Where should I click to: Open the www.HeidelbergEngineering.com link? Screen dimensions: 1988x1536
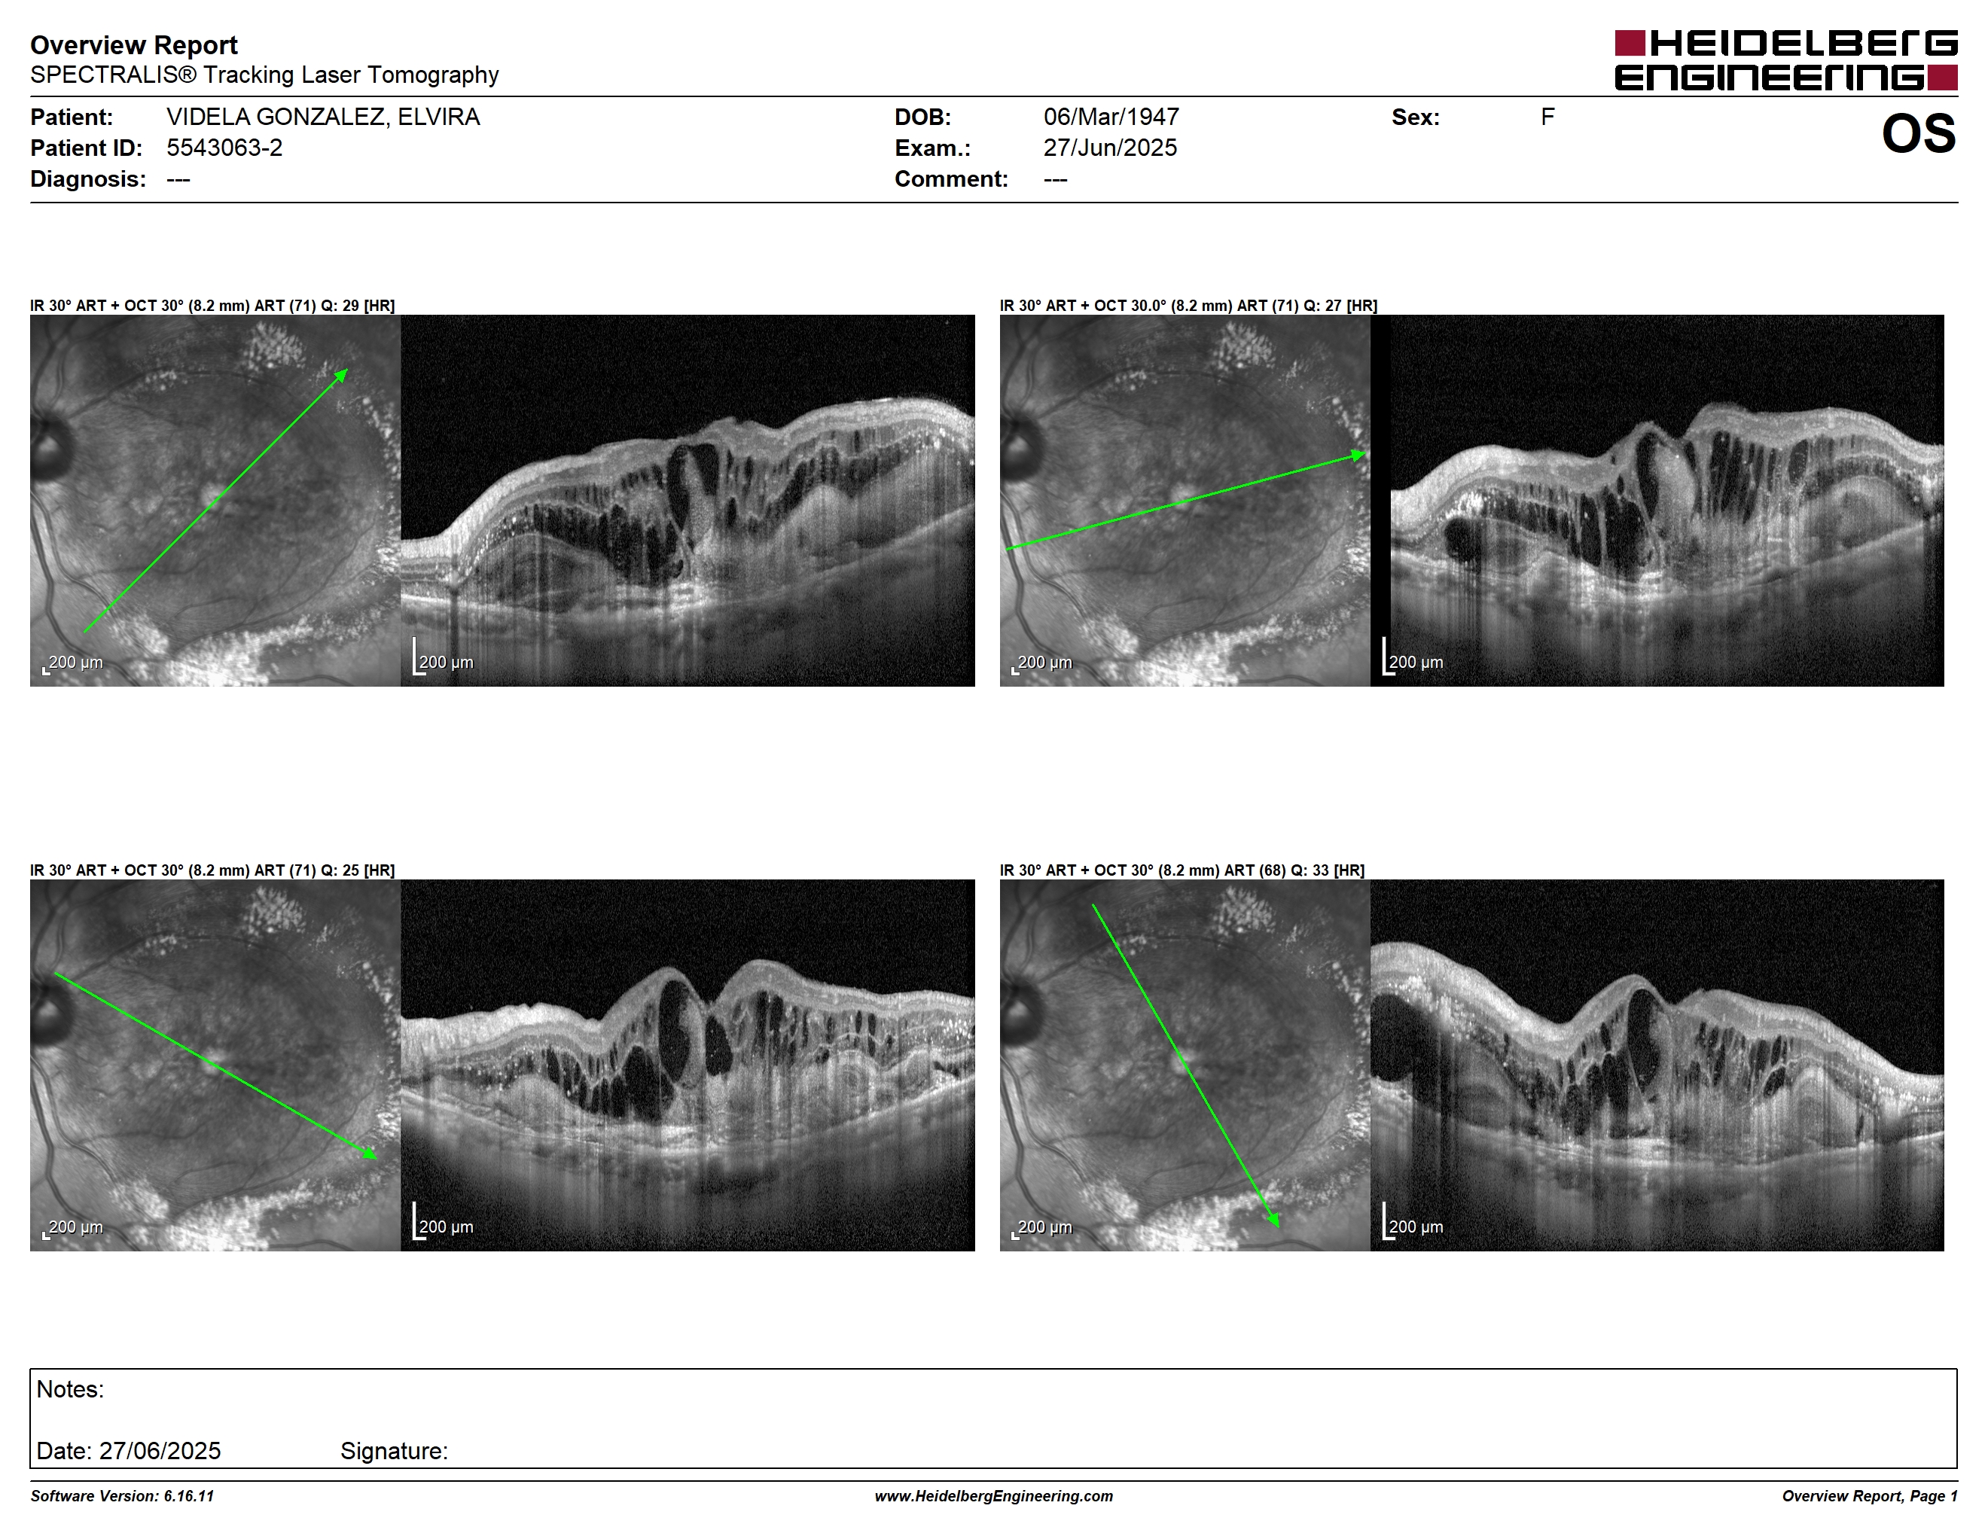coord(994,1496)
